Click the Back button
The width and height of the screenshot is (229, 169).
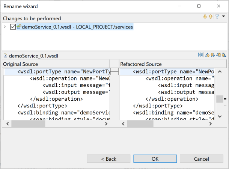click(109, 159)
